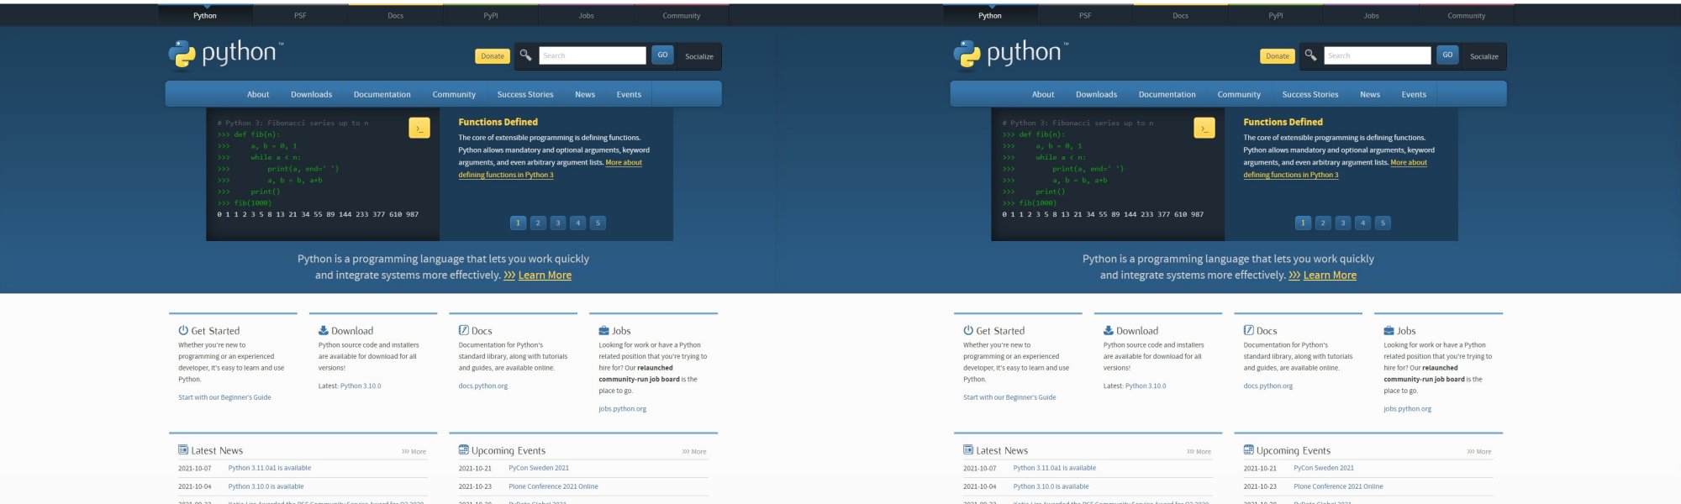This screenshot has height=504, width=1681.
Task: Select slide 4 button on left page
Action: [x=578, y=223]
